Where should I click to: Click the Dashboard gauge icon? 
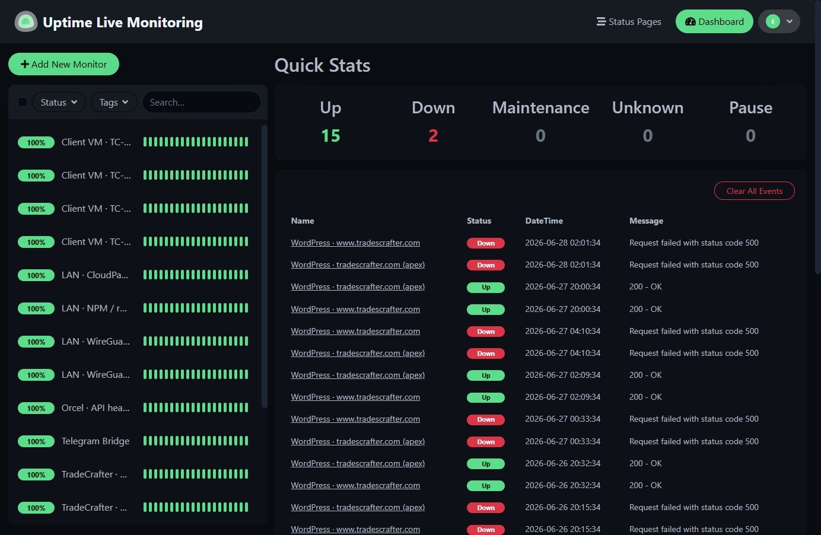coord(690,22)
